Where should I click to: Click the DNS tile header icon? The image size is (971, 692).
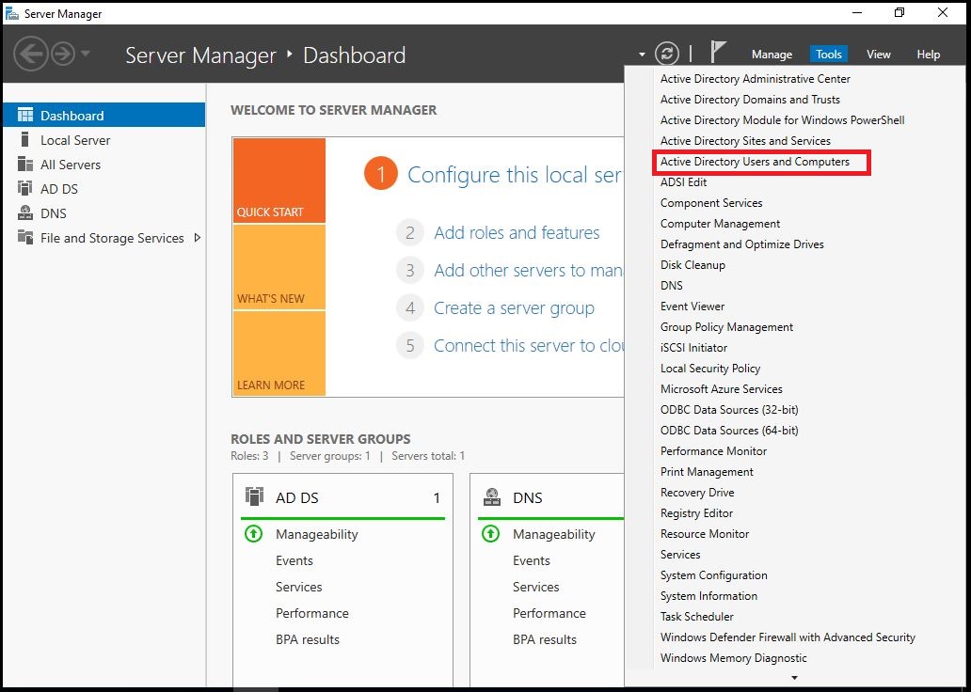492,497
